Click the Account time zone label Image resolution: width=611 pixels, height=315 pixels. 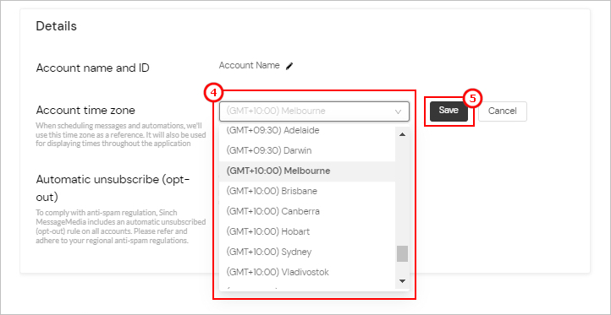coord(85,111)
